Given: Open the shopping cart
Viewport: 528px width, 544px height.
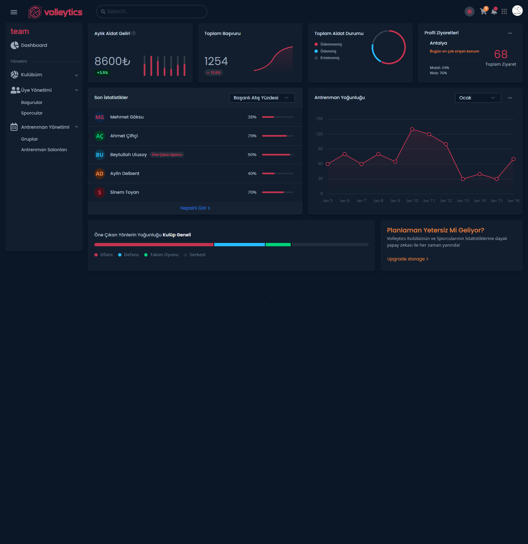Looking at the screenshot, I should click(x=483, y=11).
